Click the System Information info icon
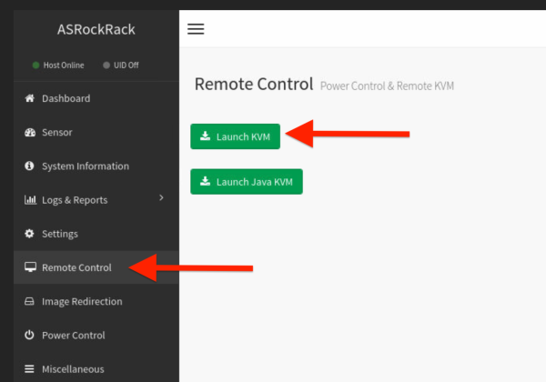 click(29, 166)
